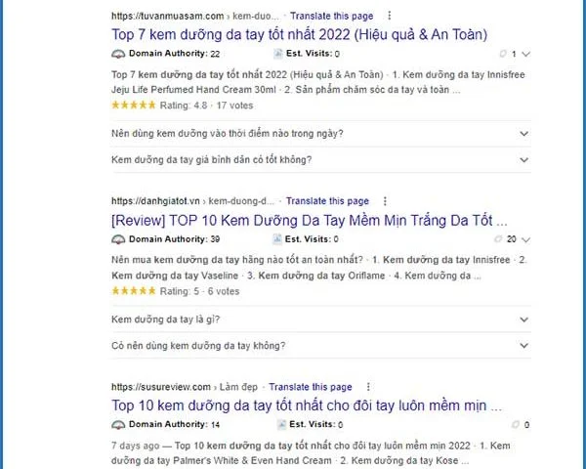Screen dimensions: 586x469
Task: Open "[Review] TOP 10 Kem Dưỡng Da Tay" result
Action: (x=309, y=220)
